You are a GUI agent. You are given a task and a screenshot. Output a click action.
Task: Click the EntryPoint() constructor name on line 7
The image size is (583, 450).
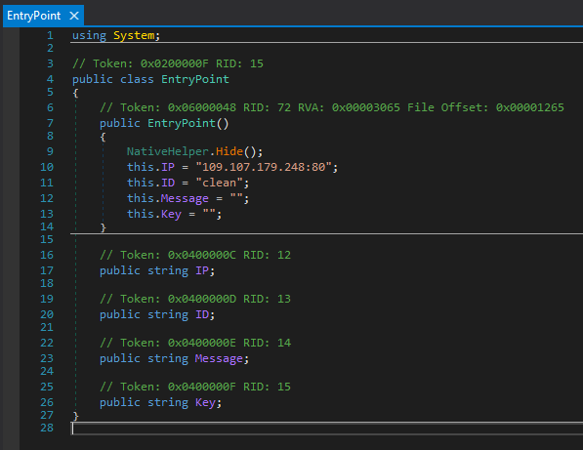[182, 123]
